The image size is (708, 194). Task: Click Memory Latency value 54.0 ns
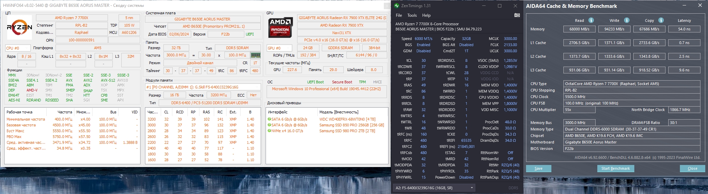[x=684, y=29]
